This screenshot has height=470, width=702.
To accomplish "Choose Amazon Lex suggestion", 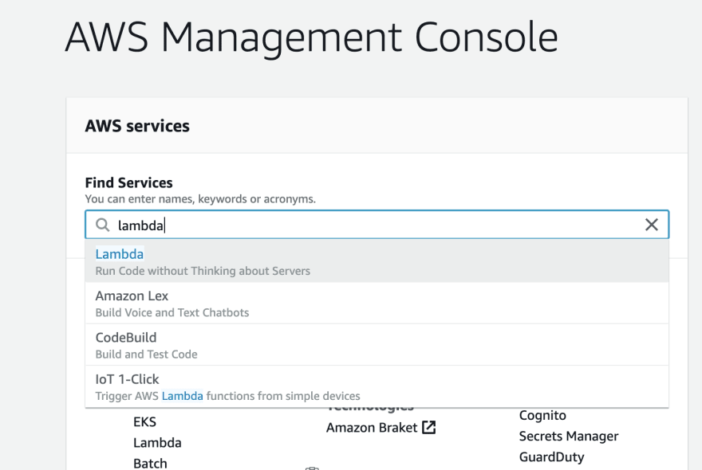I will click(377, 304).
